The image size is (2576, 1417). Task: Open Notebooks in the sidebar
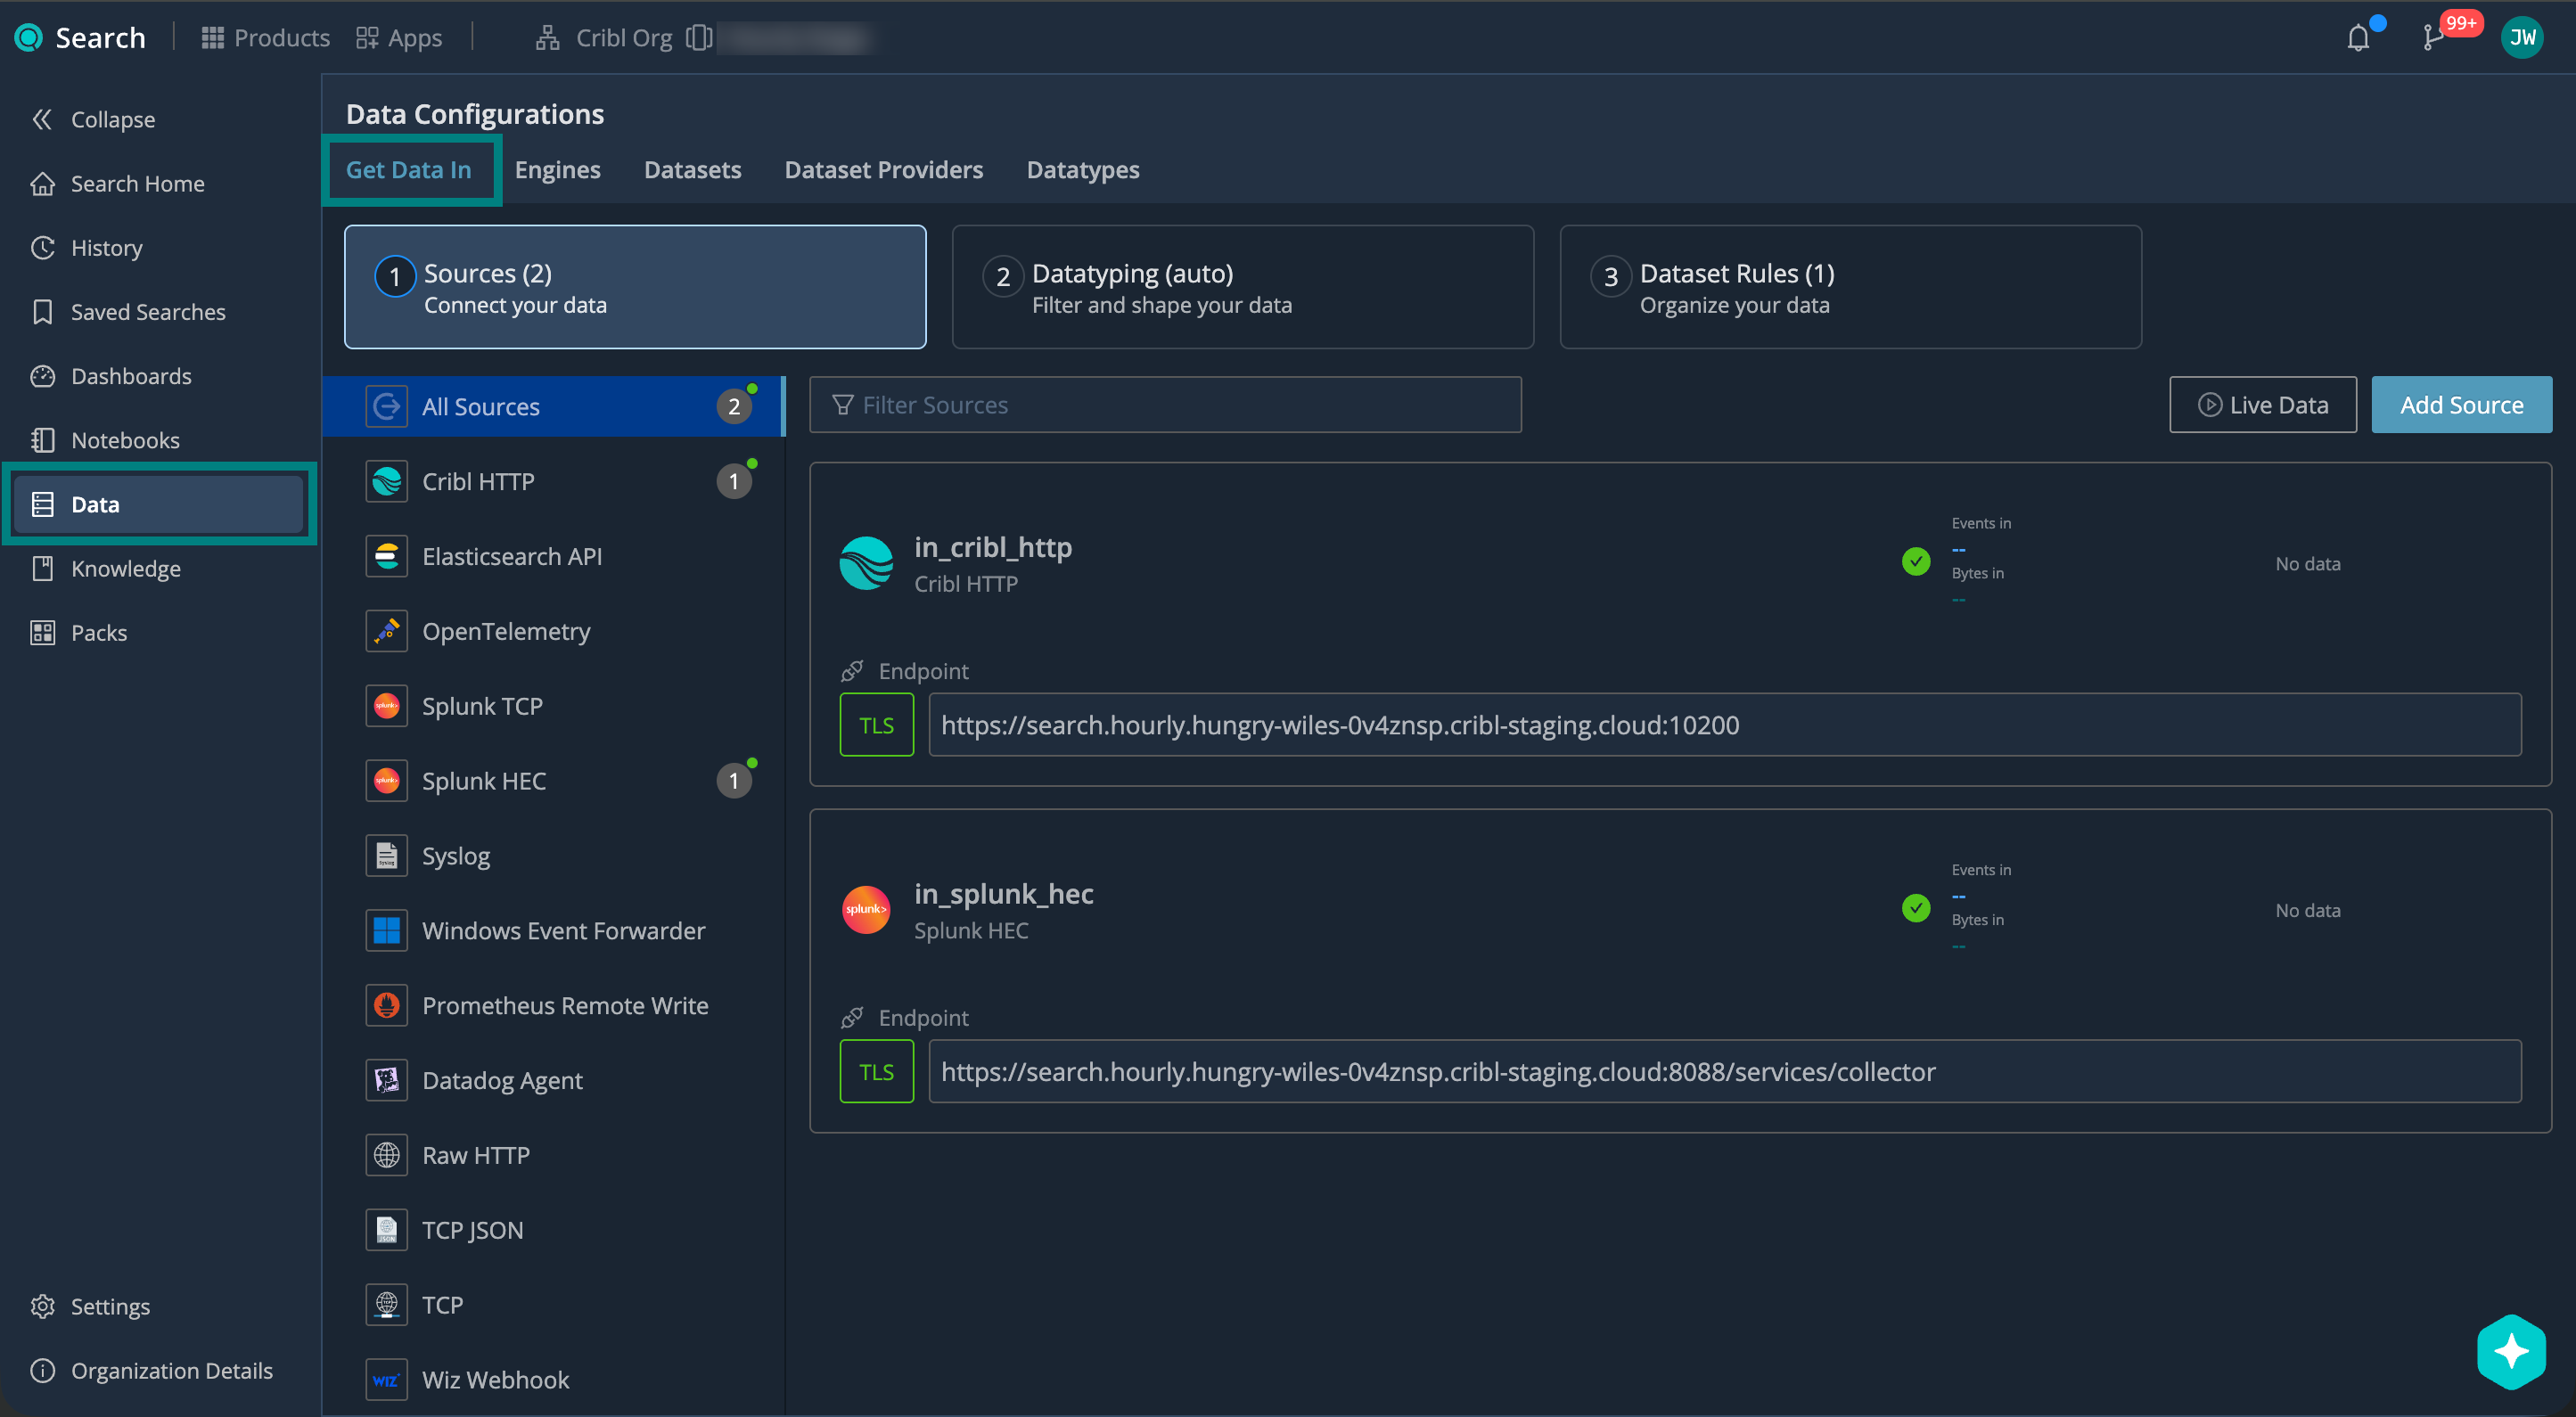105,439
